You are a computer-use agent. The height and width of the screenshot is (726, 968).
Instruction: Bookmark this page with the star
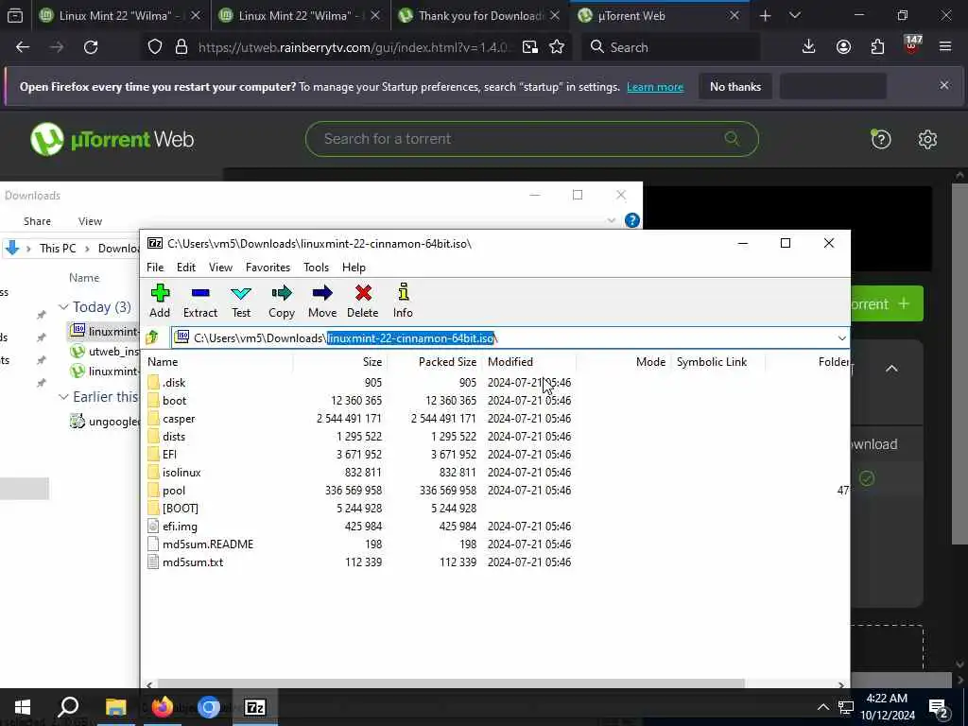(557, 47)
